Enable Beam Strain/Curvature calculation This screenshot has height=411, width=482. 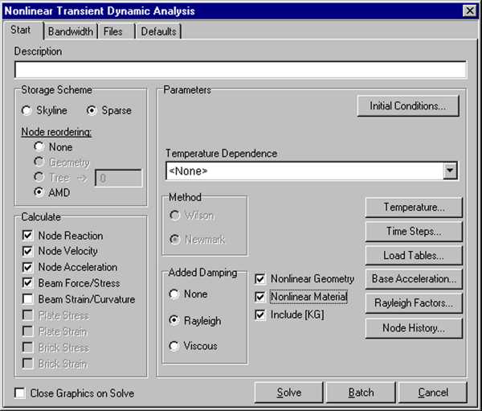click(28, 299)
